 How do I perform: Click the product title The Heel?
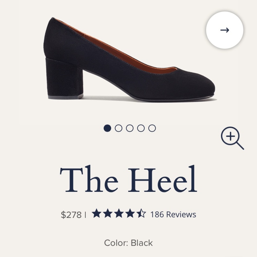tap(128, 179)
